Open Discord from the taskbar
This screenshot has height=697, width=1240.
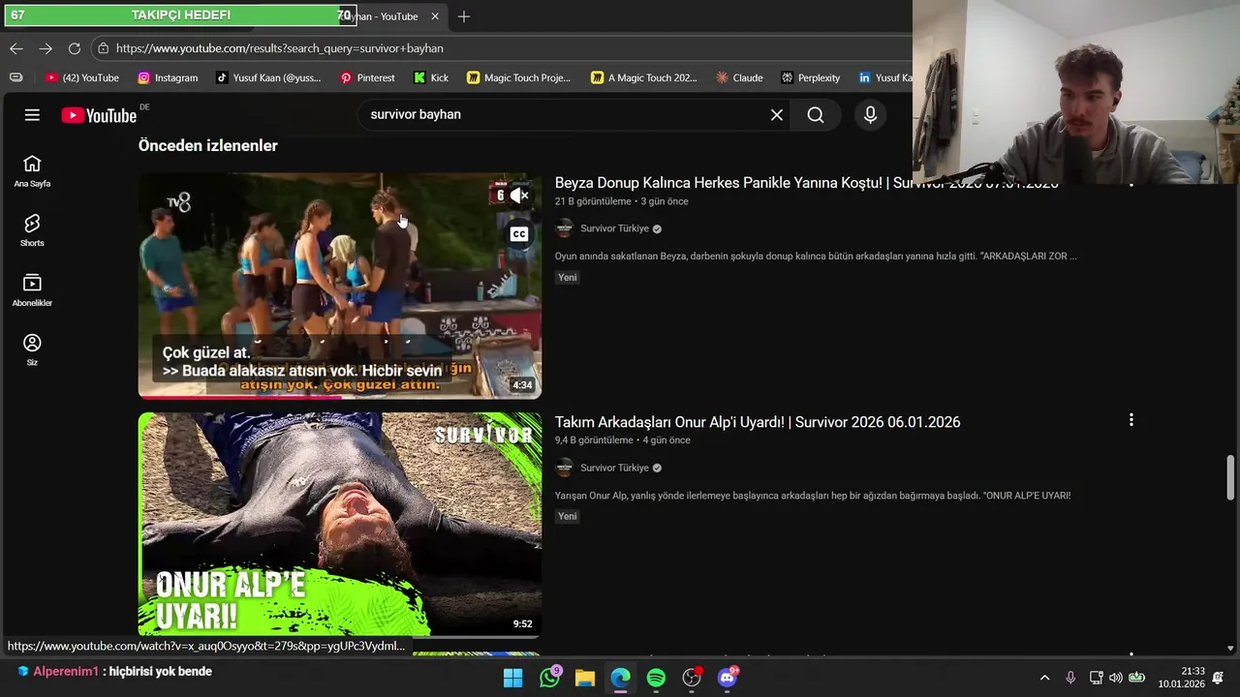(727, 678)
